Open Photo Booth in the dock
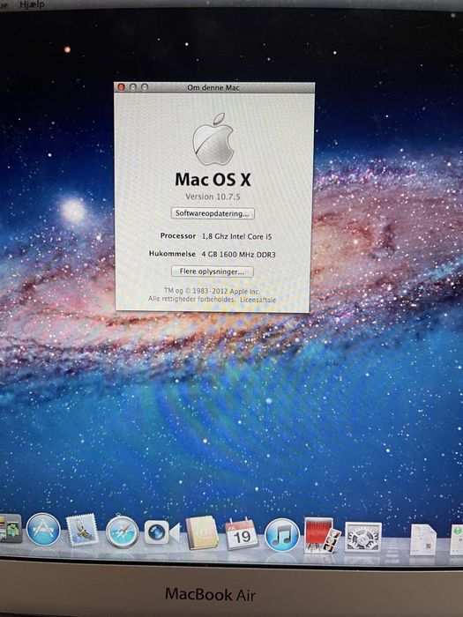 pyautogui.click(x=322, y=535)
